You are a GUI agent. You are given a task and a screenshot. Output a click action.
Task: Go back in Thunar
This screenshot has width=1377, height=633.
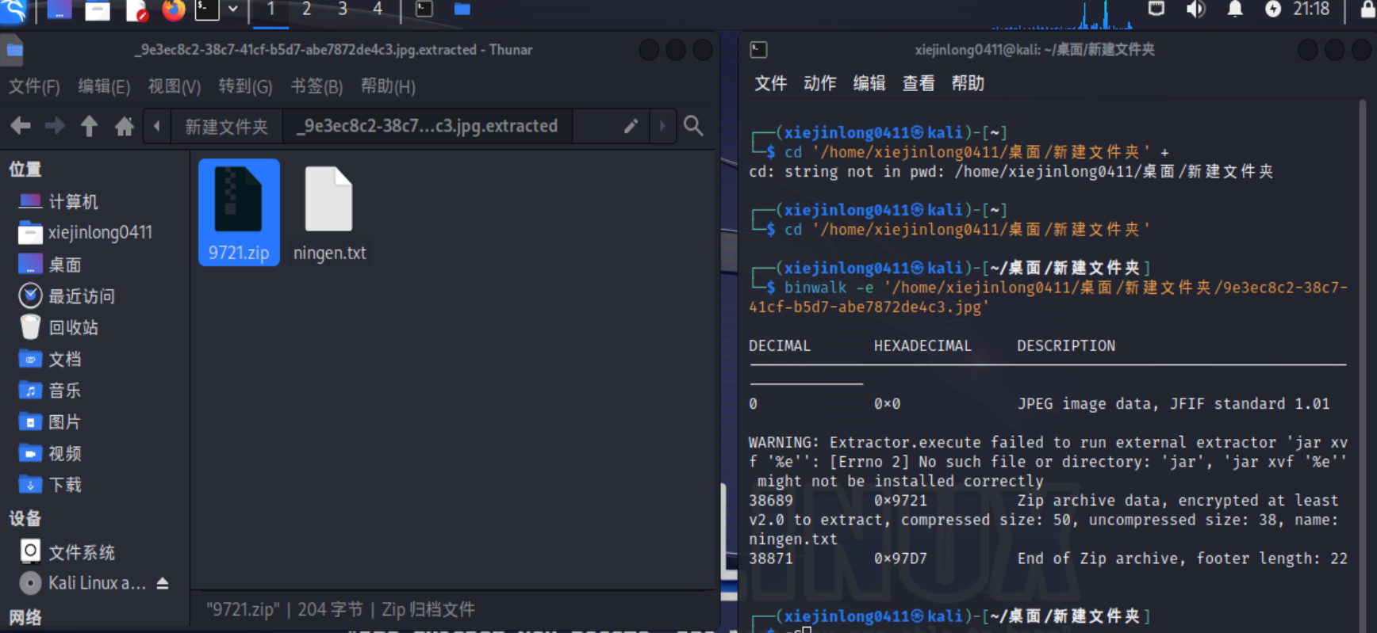[21, 126]
